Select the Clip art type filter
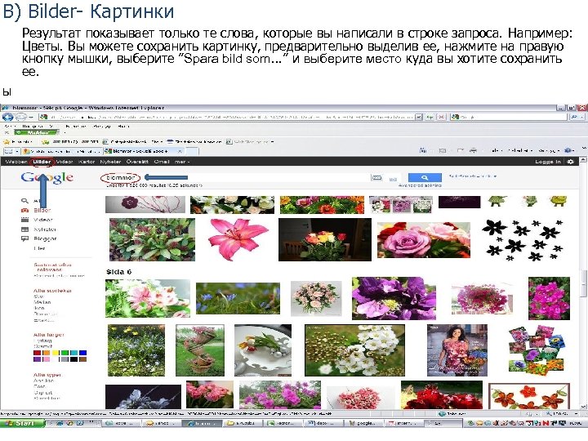The height and width of the screenshot is (441, 588). (x=42, y=392)
